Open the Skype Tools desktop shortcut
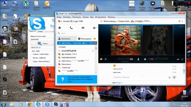191x107 pixels. pos(5,82)
